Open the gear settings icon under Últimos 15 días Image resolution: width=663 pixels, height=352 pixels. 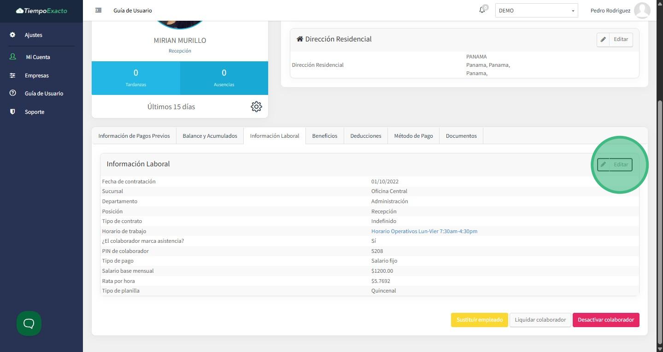tap(256, 106)
